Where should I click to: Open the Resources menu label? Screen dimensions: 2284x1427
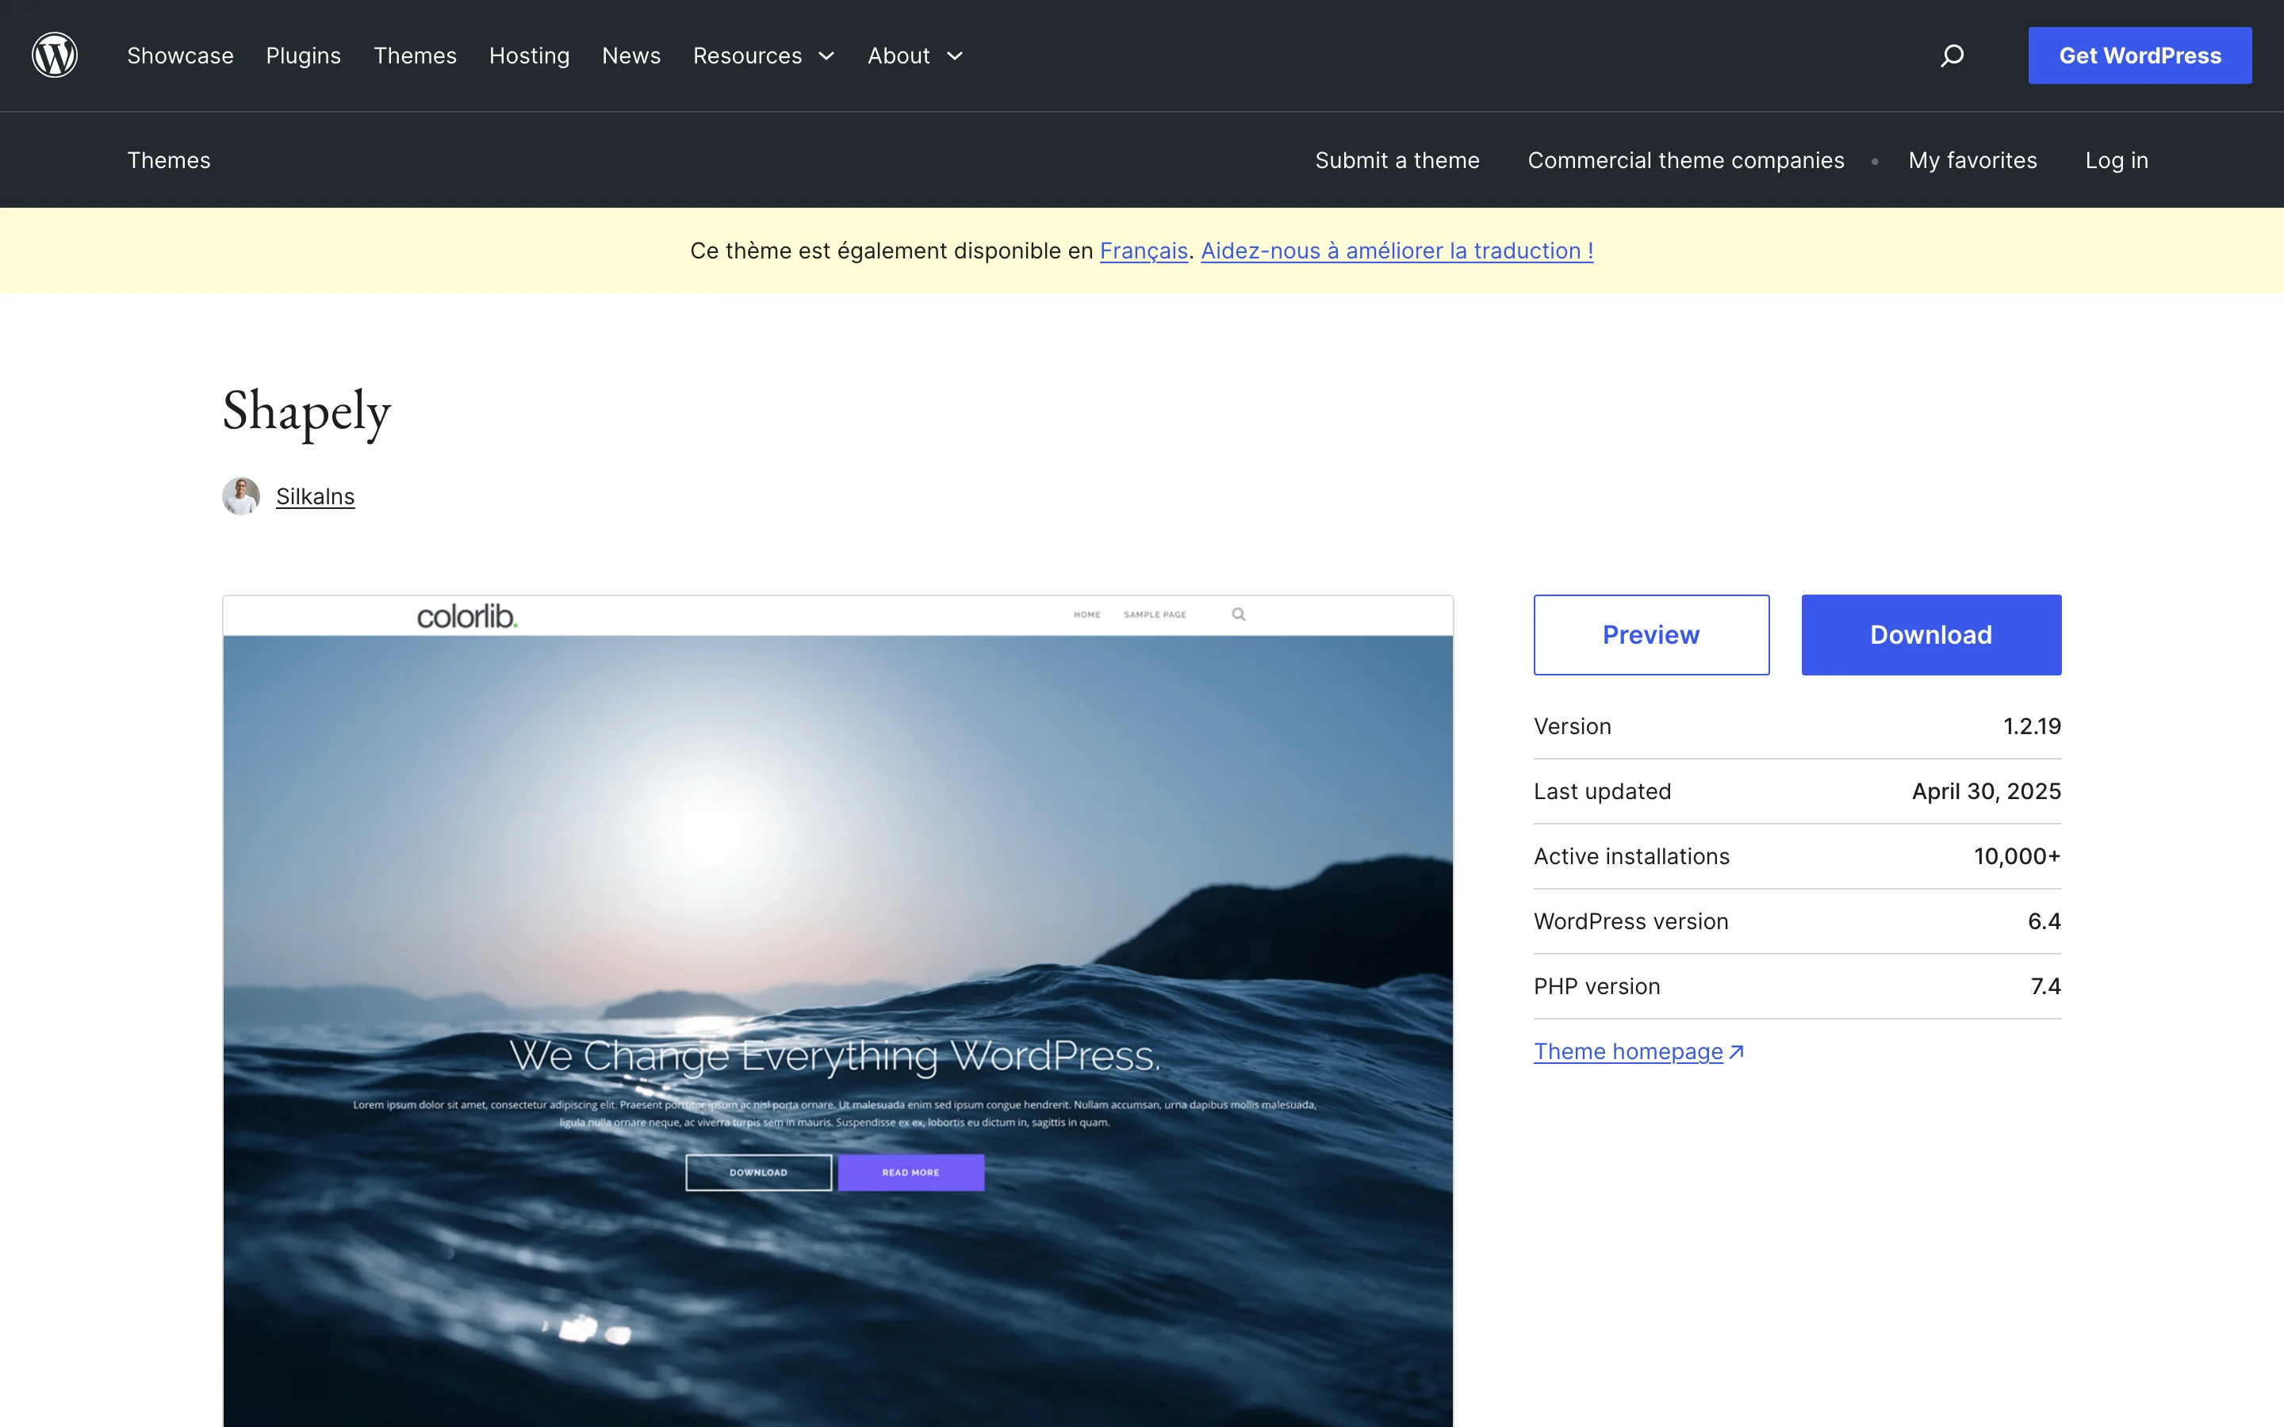click(746, 55)
